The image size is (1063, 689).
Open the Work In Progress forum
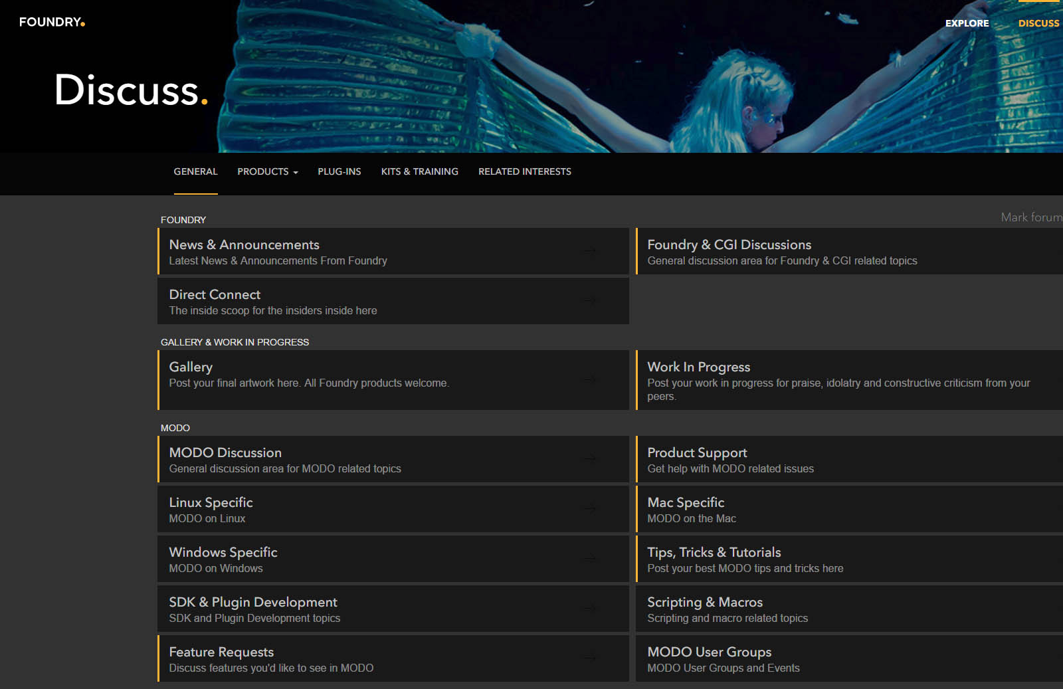[699, 367]
